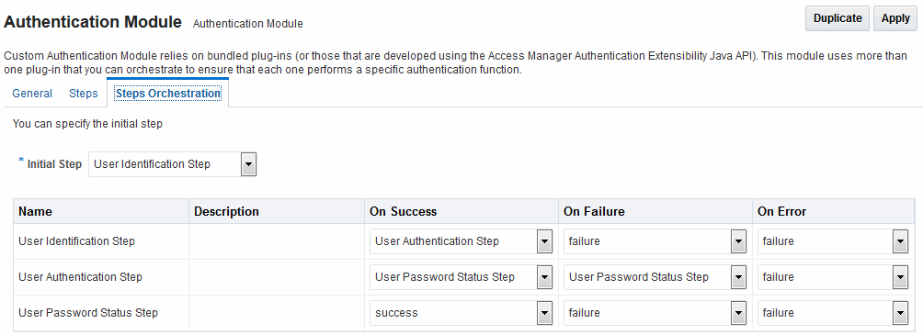Expand On Failure dropdown for User Password Status Step
Image resolution: width=923 pixels, height=335 pixels.
point(738,313)
